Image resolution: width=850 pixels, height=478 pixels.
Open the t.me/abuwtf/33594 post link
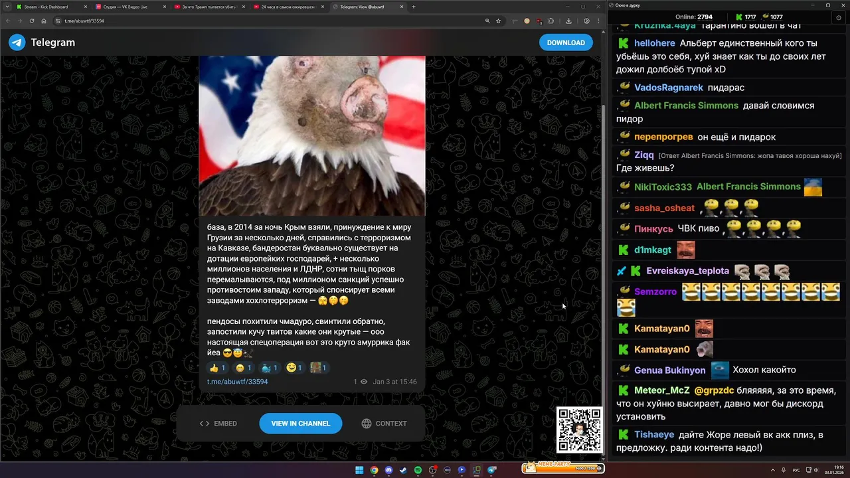(237, 382)
